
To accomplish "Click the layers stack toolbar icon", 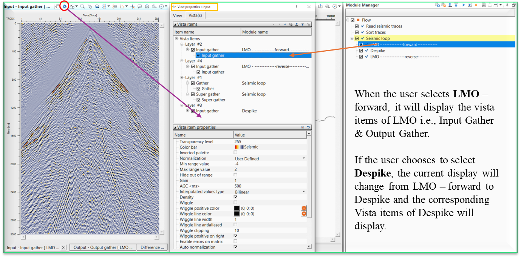I will (97, 6).
